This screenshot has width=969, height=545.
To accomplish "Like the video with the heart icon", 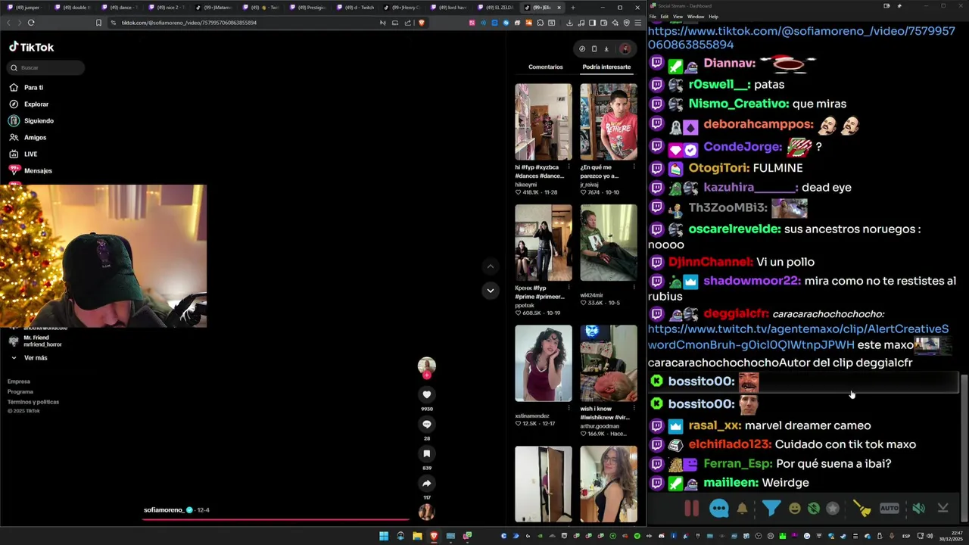I will (x=426, y=394).
